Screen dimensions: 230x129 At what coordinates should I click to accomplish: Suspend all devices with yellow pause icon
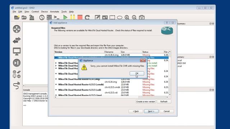[x=73, y=18]
